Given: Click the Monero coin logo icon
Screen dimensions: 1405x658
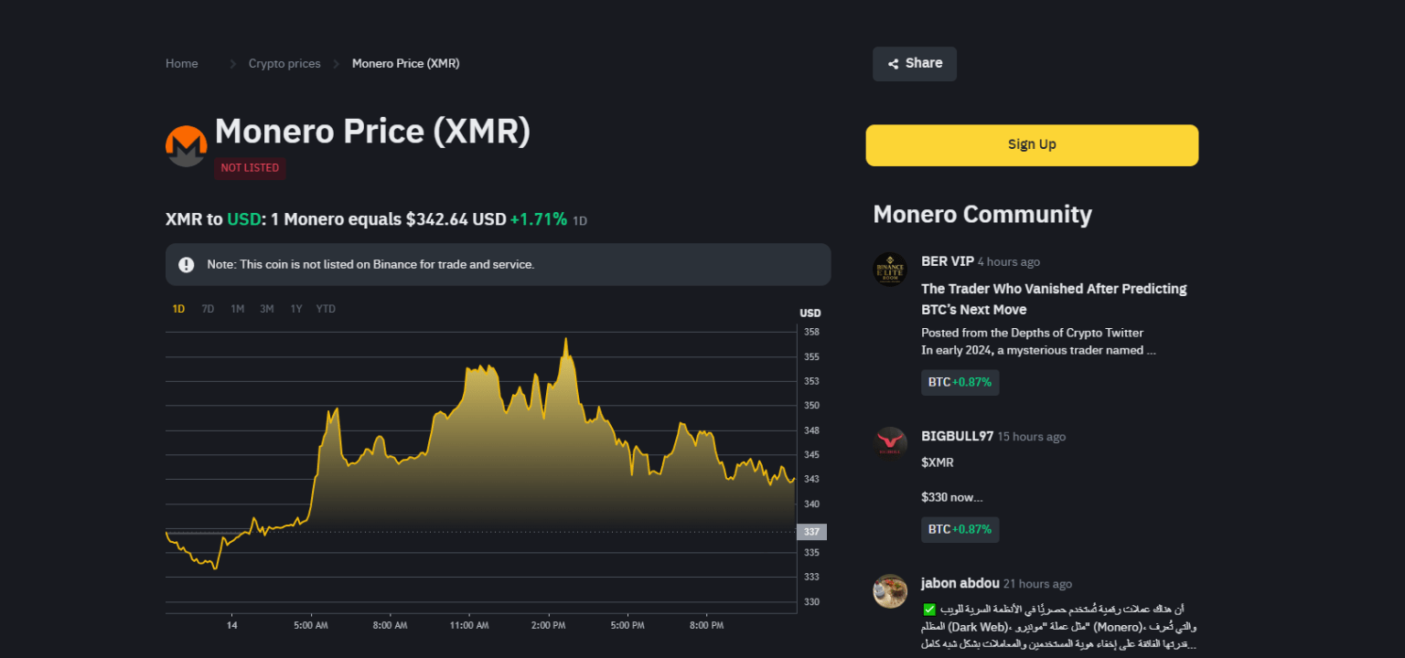Looking at the screenshot, I should [187, 146].
